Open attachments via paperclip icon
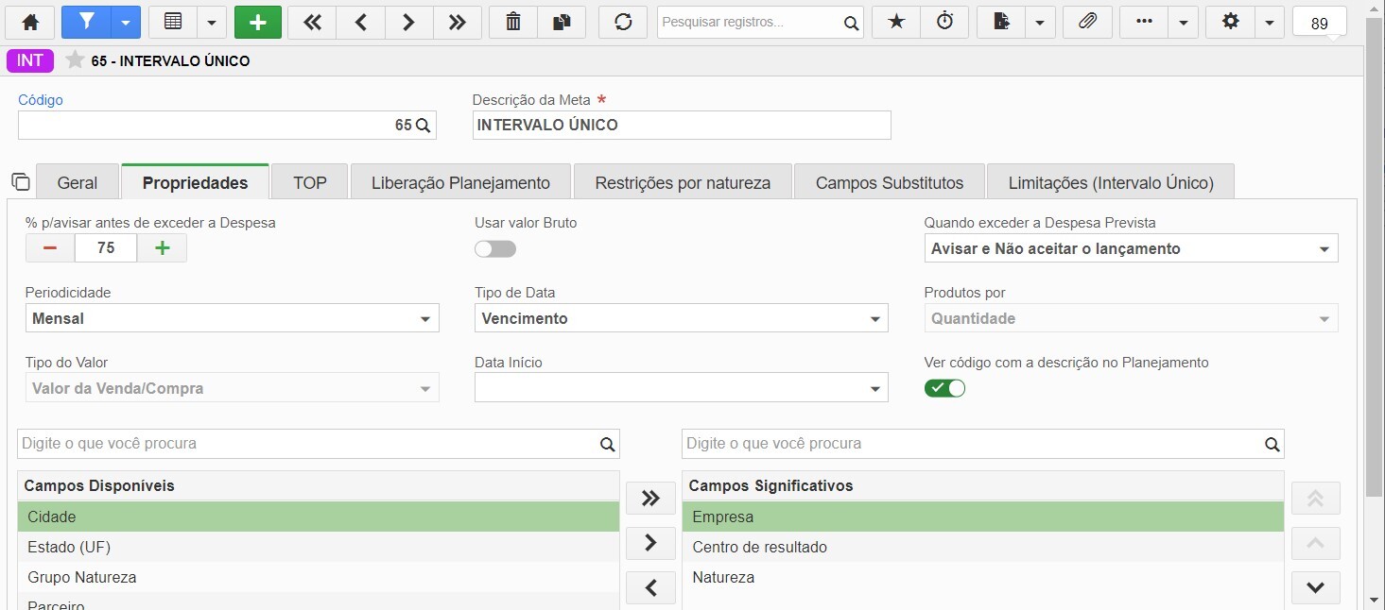This screenshot has width=1385, height=610. [1087, 22]
